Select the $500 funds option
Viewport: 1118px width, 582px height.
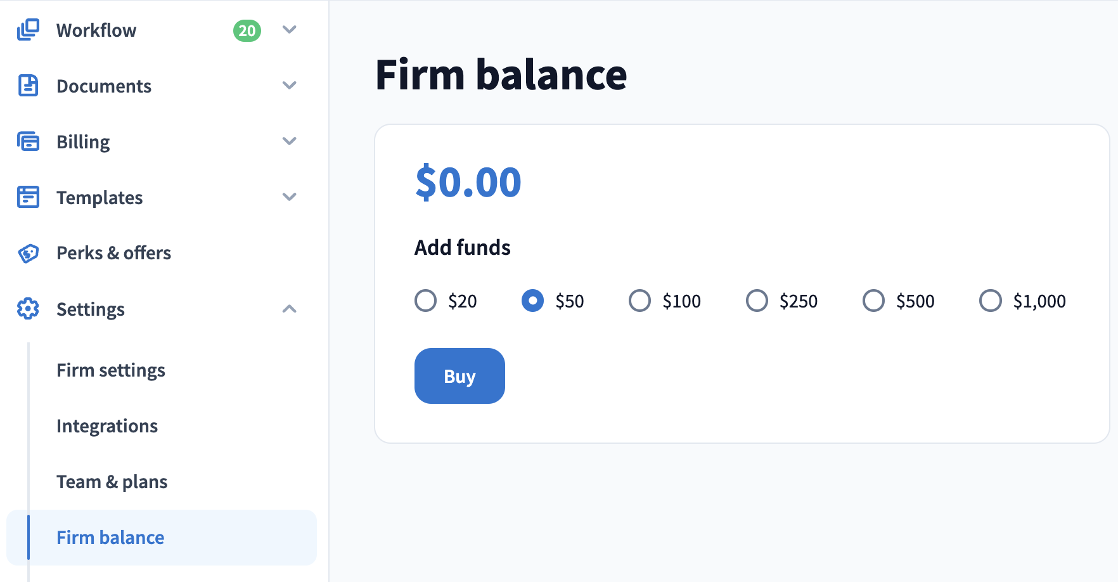click(x=873, y=301)
